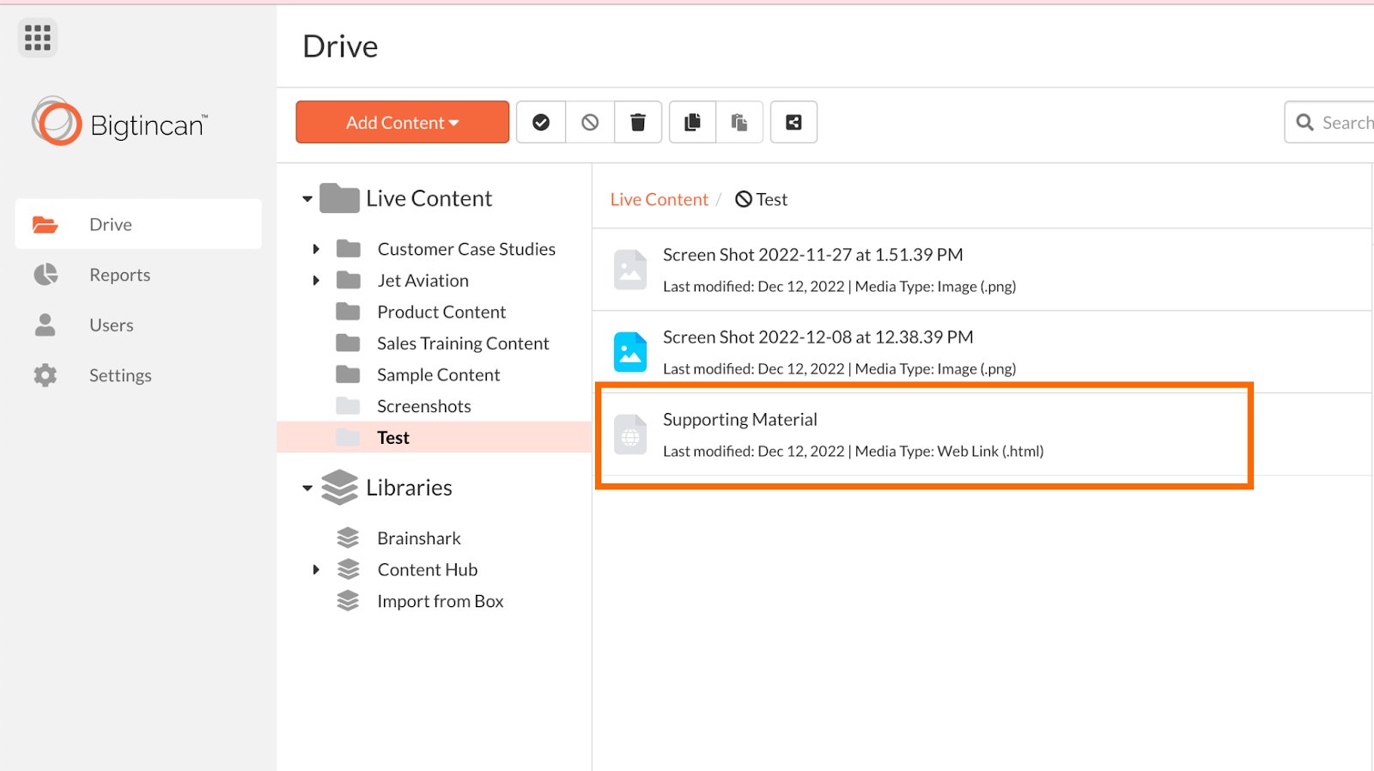
Task: Click the Customer Case Studies folder icon
Action: pos(348,249)
